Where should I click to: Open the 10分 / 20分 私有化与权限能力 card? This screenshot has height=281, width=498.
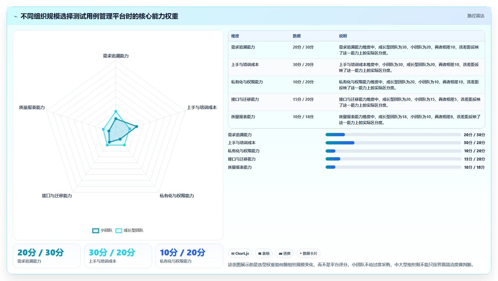pos(189,256)
